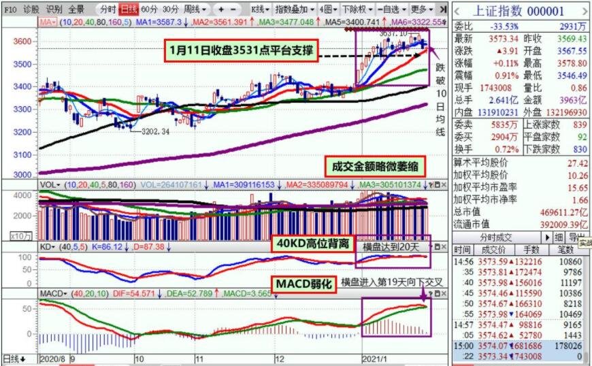
Task: Open the VOL indicator selector dropdown
Action: point(50,185)
